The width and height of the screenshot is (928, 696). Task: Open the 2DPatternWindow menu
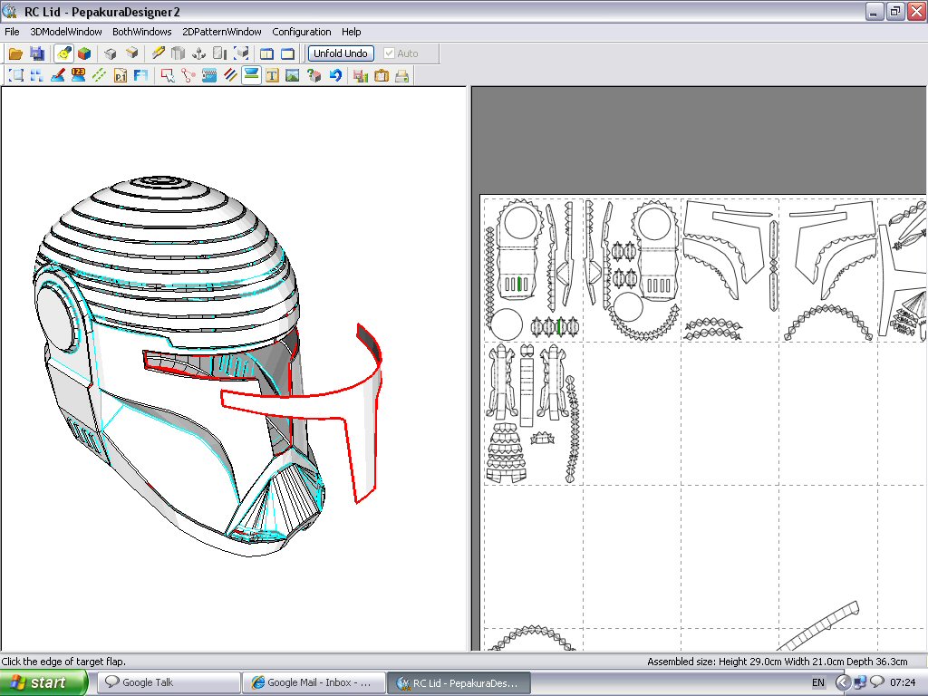(x=222, y=32)
